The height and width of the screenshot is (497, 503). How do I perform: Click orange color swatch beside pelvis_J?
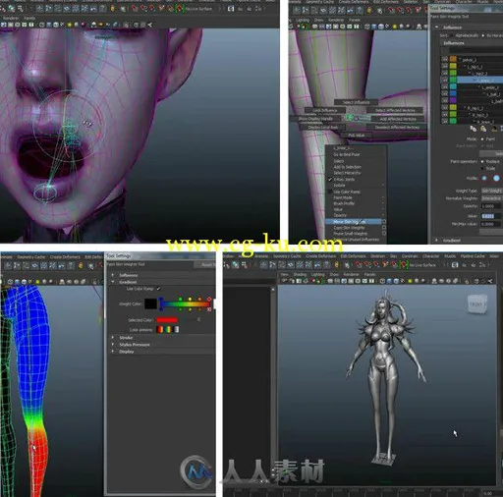453,59
